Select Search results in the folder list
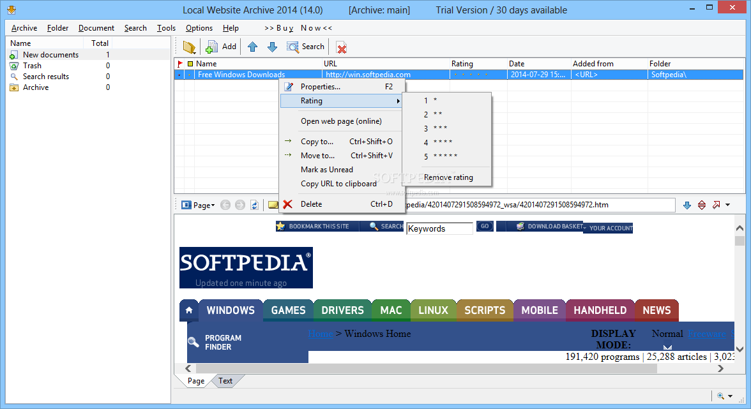This screenshot has height=409, width=751. (46, 77)
